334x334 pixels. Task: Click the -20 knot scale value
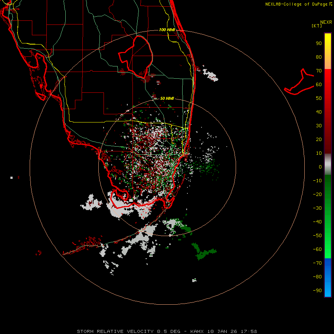(x=317, y=194)
